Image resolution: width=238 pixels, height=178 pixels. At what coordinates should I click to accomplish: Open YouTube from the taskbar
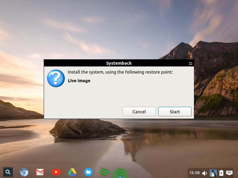tap(56, 172)
